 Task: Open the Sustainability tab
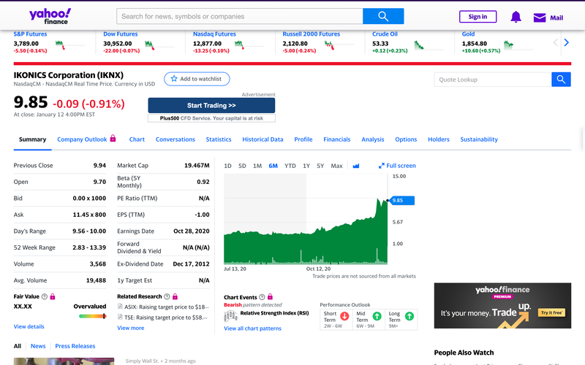tap(479, 139)
